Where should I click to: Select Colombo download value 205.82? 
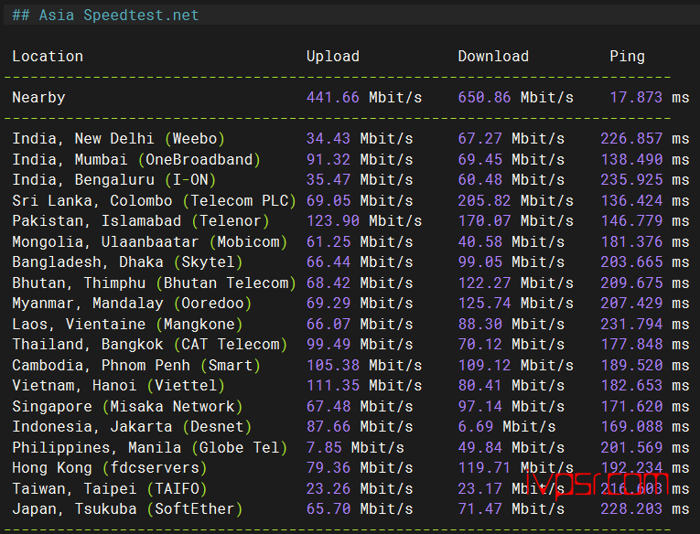pyautogui.click(x=484, y=200)
